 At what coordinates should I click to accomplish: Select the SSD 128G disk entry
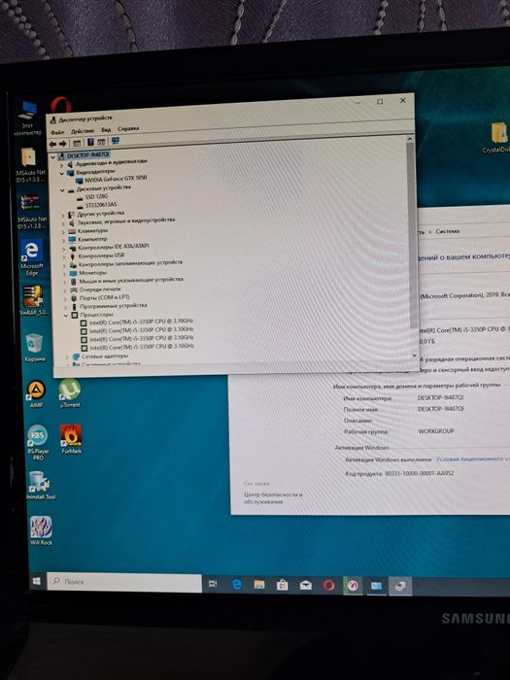93,197
